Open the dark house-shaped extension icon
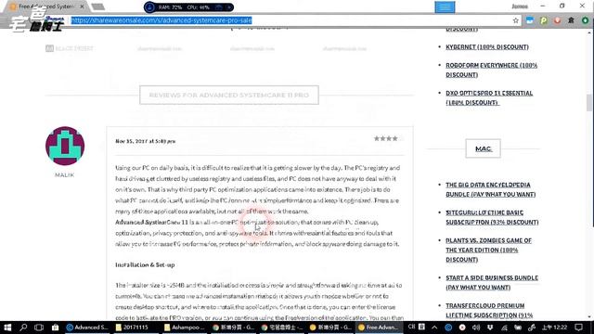The height and width of the screenshot is (334, 594). point(571,20)
